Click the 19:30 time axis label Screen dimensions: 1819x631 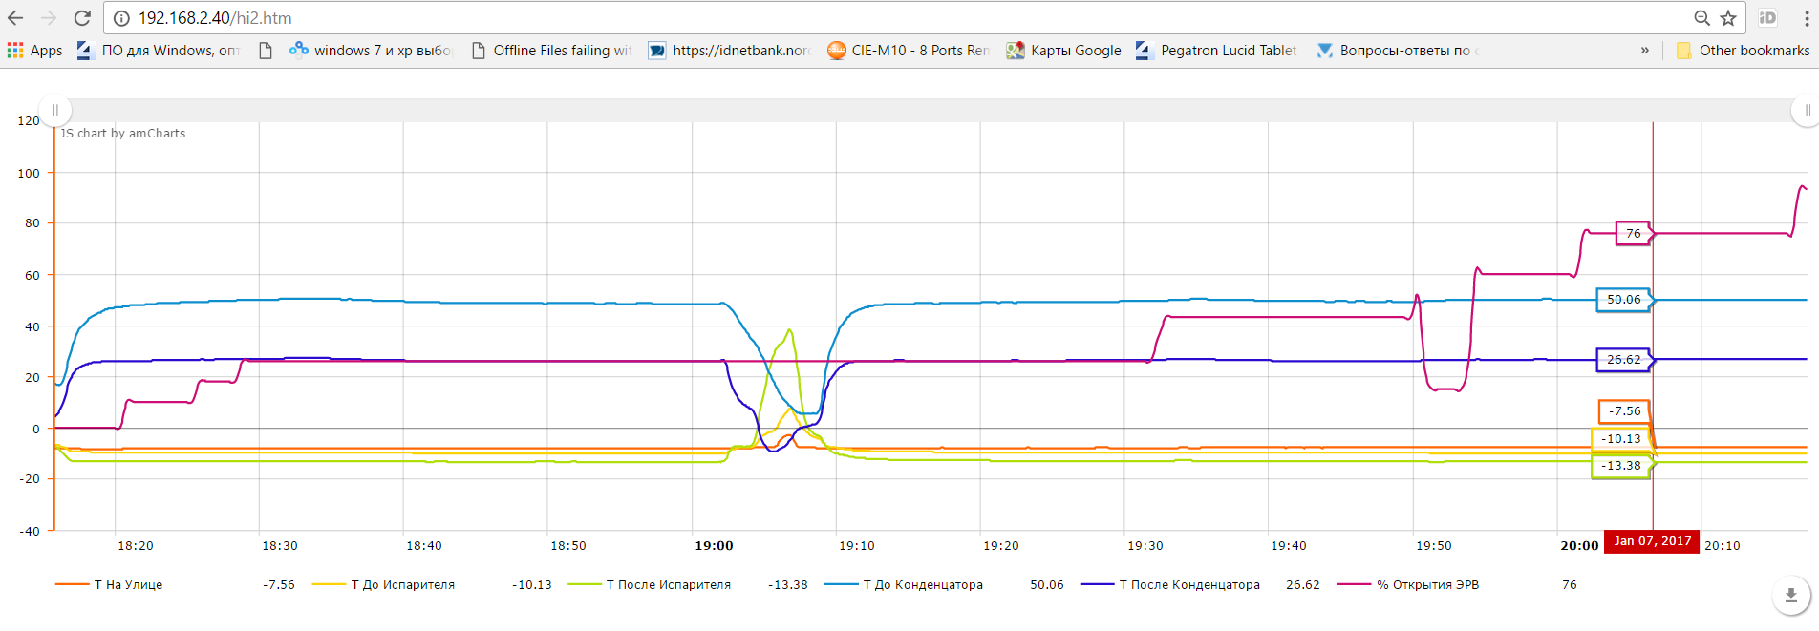pos(1145,546)
